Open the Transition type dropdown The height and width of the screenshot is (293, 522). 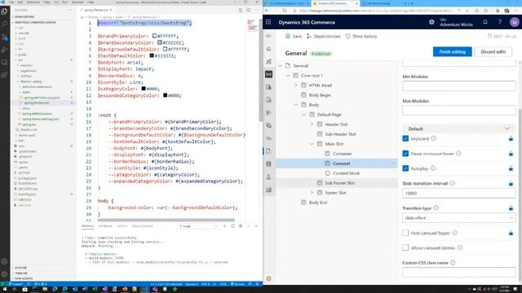tap(458, 218)
